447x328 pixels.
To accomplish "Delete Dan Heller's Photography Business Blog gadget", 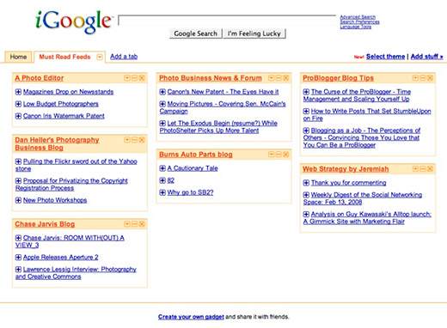I will click(x=142, y=140).
